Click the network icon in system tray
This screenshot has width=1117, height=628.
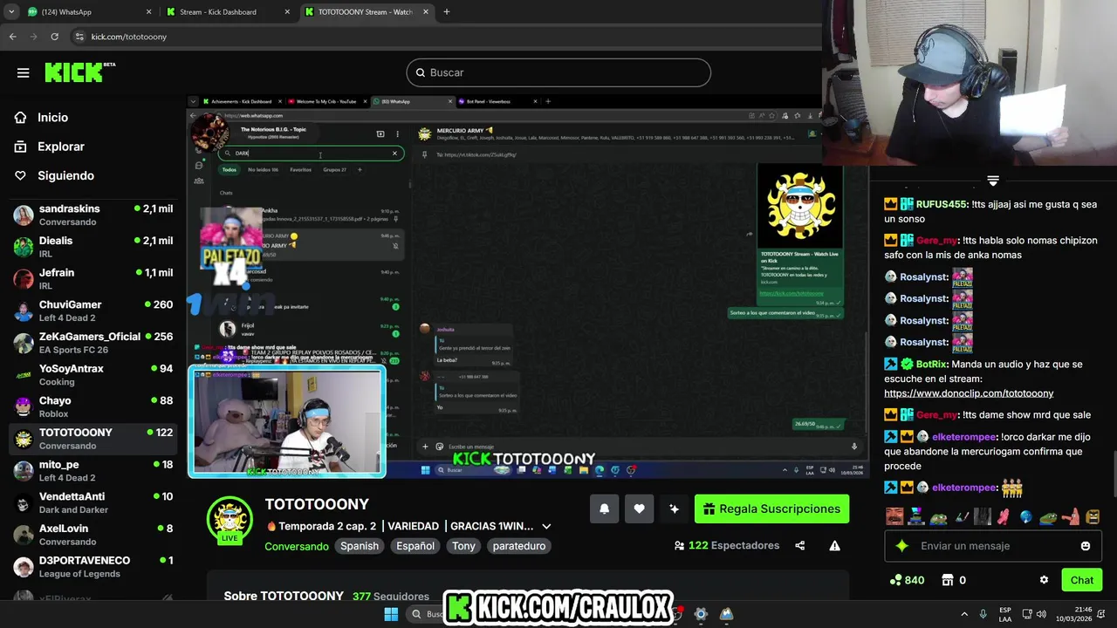point(1027,614)
